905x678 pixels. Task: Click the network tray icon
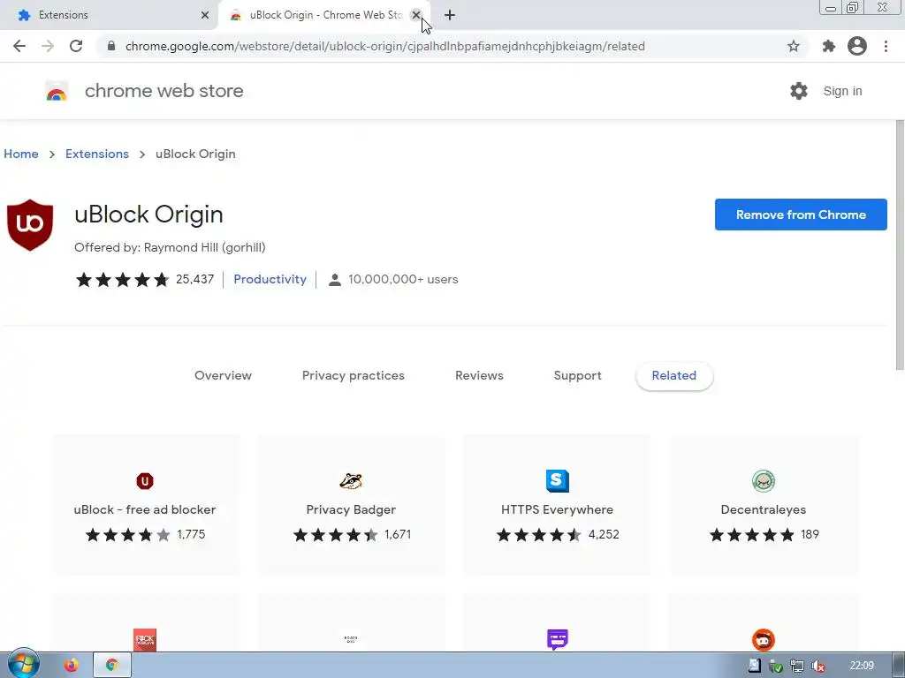[x=797, y=666]
